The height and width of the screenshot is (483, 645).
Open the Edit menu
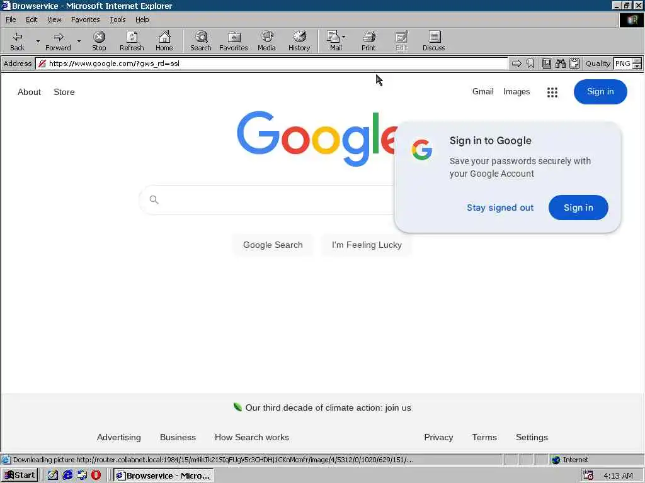31,19
